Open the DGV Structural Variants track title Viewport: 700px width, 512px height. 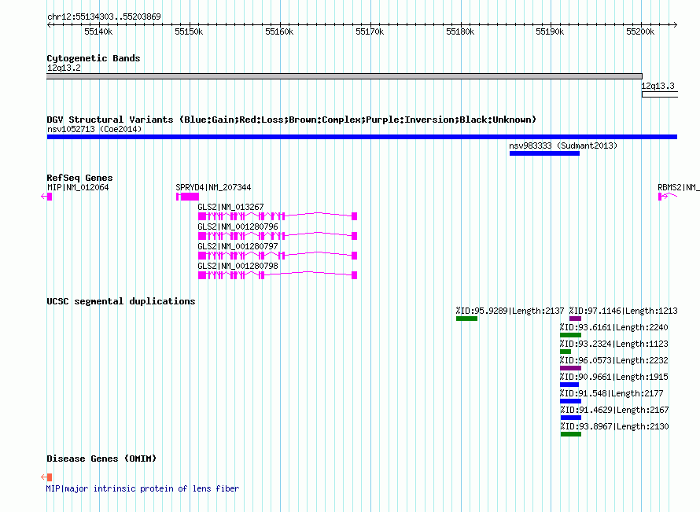tap(292, 120)
